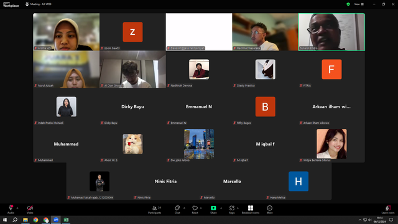Expand reactions arrow beside React
This screenshot has width=398, height=224.
(201, 208)
